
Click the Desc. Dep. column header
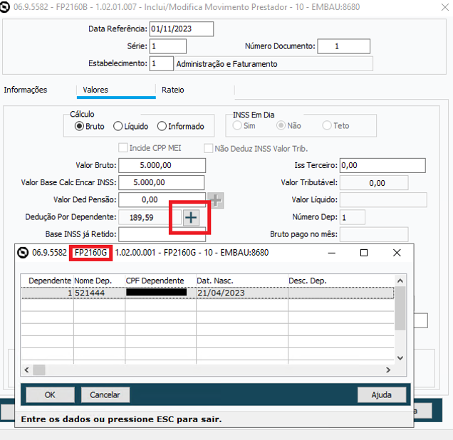tap(341, 281)
